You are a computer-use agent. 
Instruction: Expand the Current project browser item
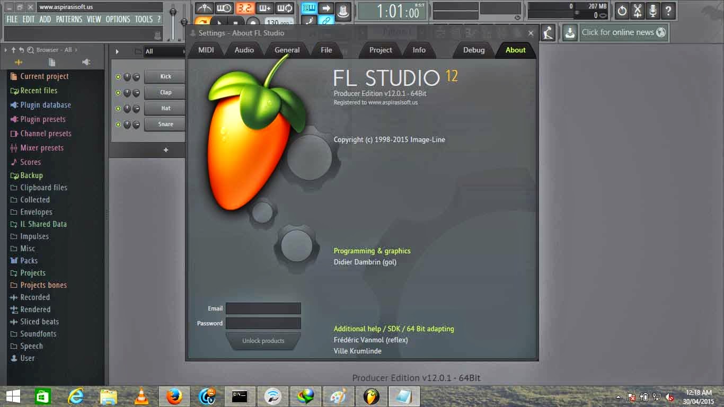click(x=40, y=76)
